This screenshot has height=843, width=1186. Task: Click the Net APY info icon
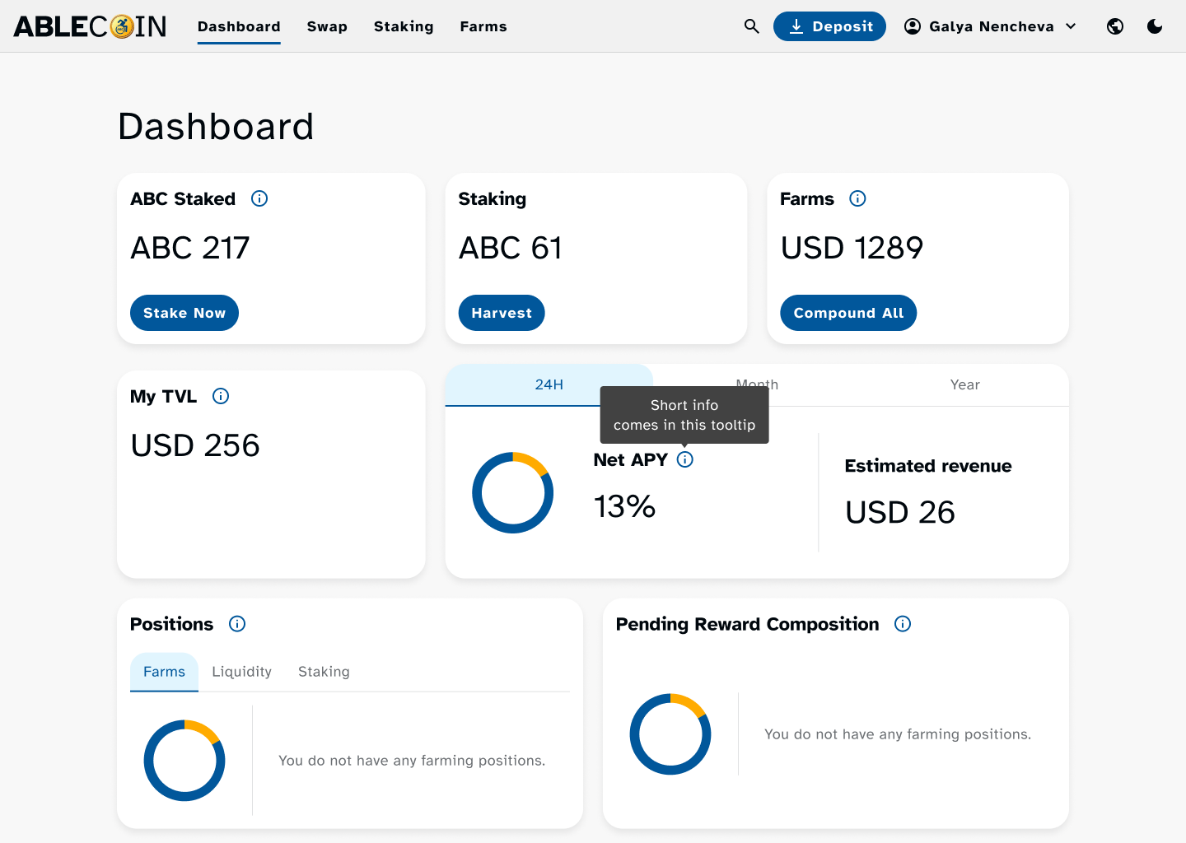coord(685,459)
